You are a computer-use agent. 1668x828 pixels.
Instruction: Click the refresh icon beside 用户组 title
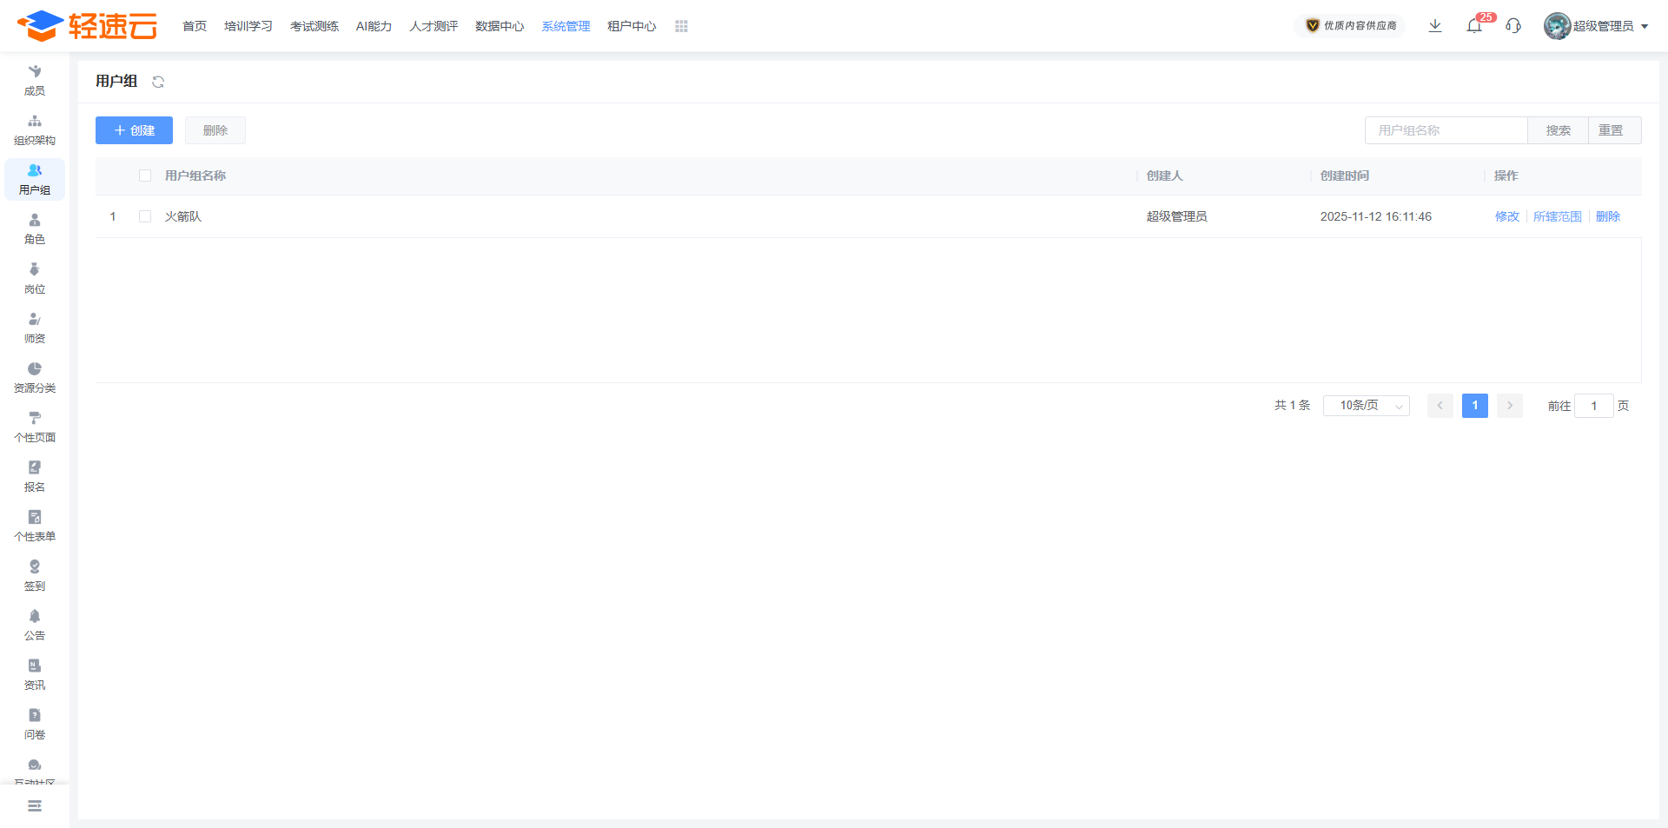click(x=158, y=82)
